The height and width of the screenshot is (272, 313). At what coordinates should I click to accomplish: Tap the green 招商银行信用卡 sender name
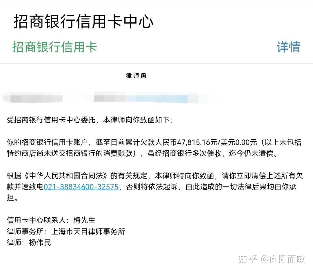tap(54, 47)
